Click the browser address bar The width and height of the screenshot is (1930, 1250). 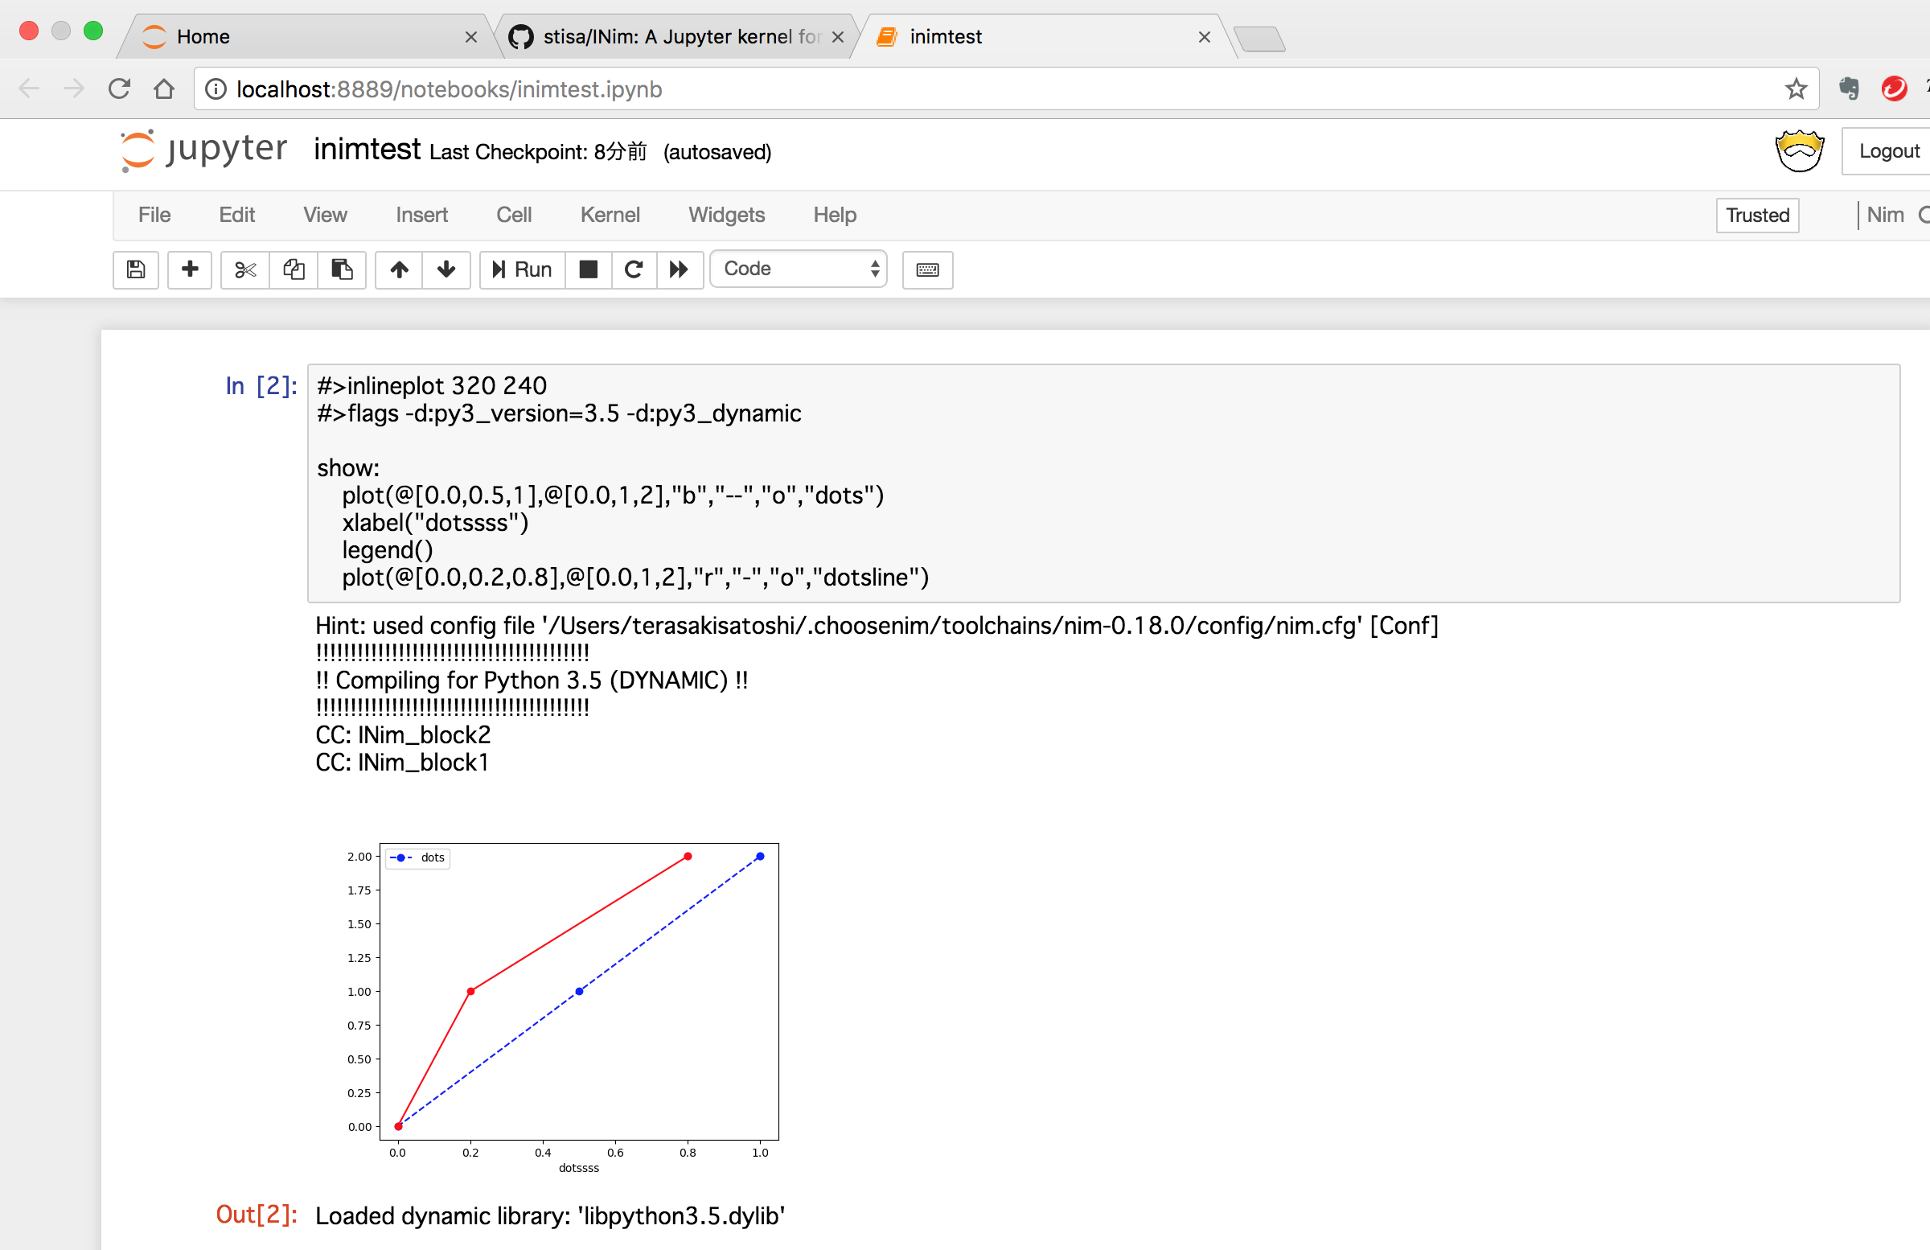(973, 89)
